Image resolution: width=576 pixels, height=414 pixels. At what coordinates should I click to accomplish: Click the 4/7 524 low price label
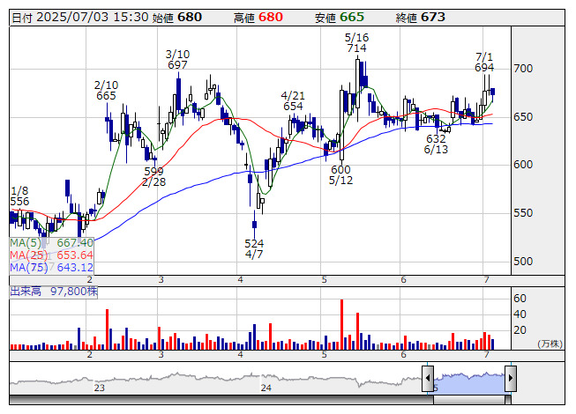click(254, 249)
